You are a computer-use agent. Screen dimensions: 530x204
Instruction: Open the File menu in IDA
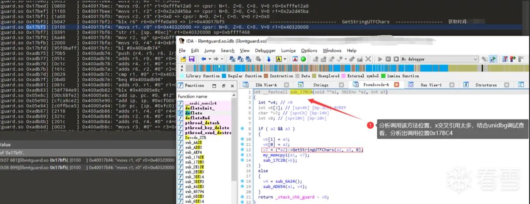[182, 51]
